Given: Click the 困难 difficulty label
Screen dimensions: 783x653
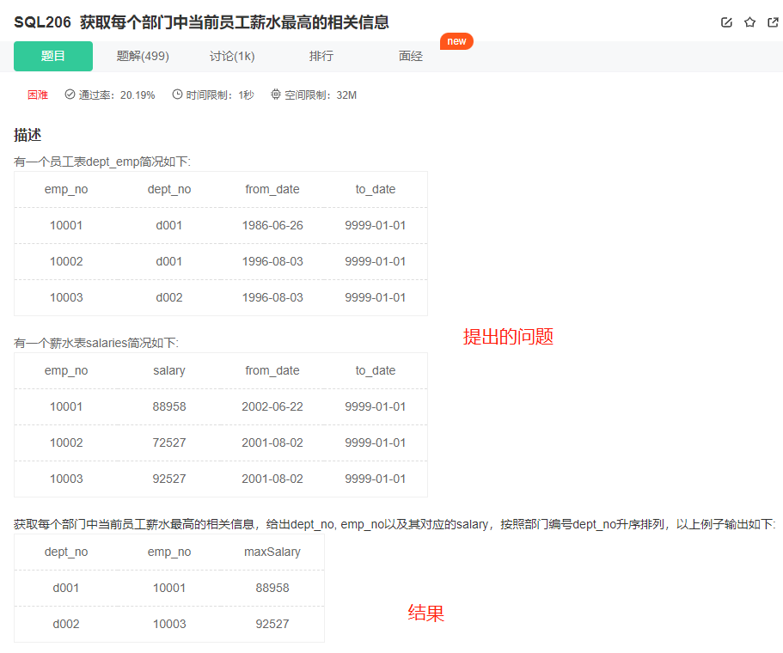Looking at the screenshot, I should click(x=38, y=95).
